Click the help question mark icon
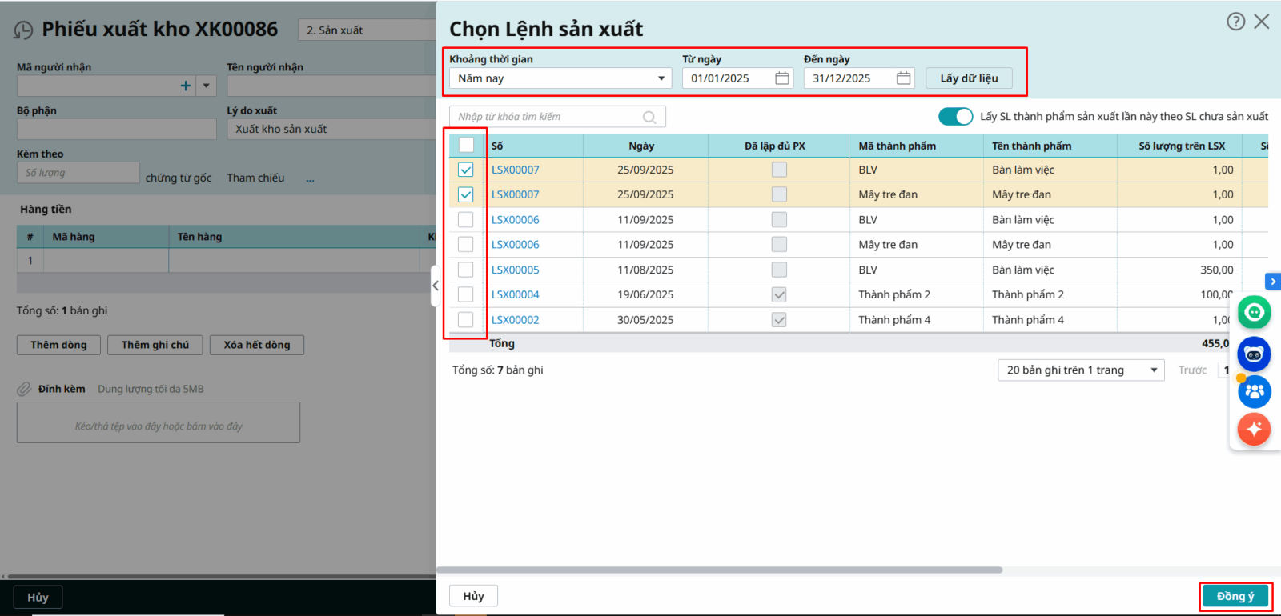1281x616 pixels. (1235, 22)
